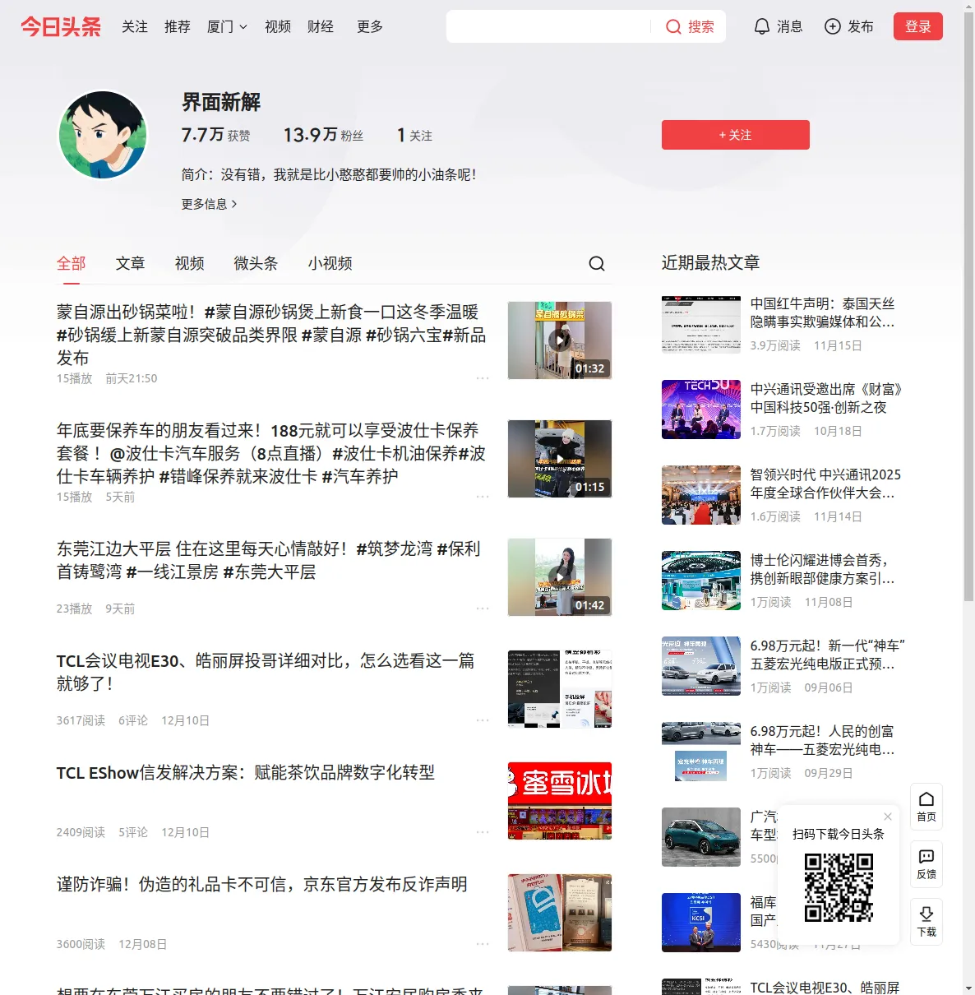This screenshot has width=975, height=995.
Task: Play the 蒙自源砂锅 video thumbnail
Action: point(560,340)
